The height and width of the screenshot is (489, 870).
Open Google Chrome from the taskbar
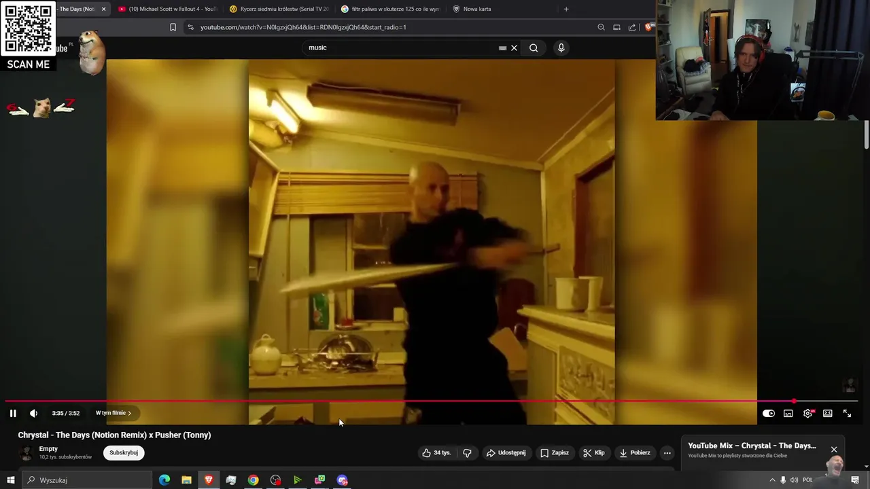(253, 480)
